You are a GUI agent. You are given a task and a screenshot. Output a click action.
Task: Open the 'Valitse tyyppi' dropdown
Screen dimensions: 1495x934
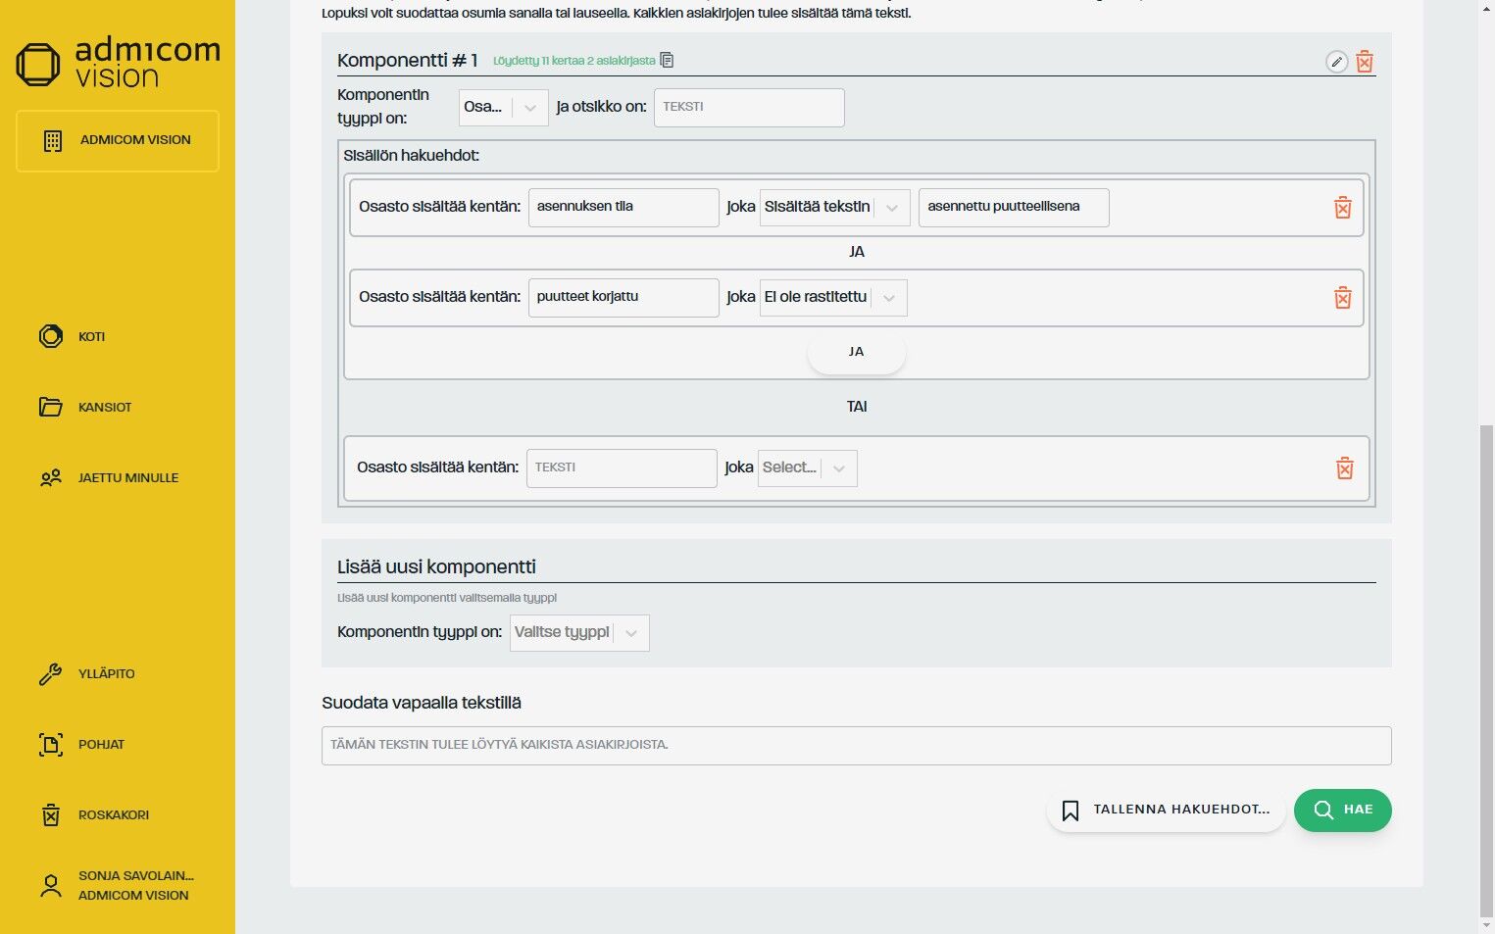pos(579,633)
